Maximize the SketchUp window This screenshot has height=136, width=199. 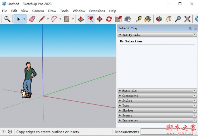point(180,4)
